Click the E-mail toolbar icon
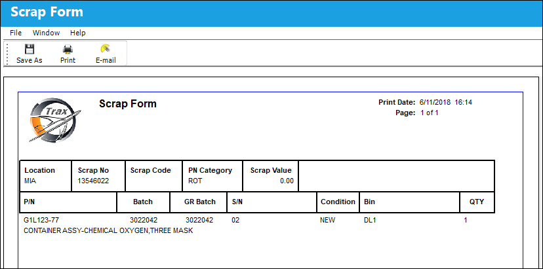The image size is (543, 269). (x=106, y=48)
